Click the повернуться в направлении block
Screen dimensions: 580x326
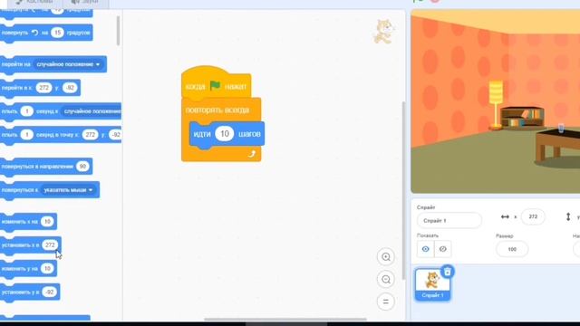click(46, 167)
